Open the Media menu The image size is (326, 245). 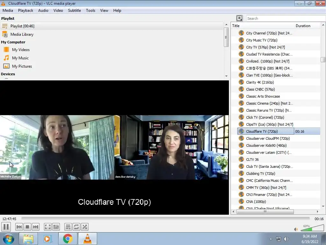click(8, 11)
